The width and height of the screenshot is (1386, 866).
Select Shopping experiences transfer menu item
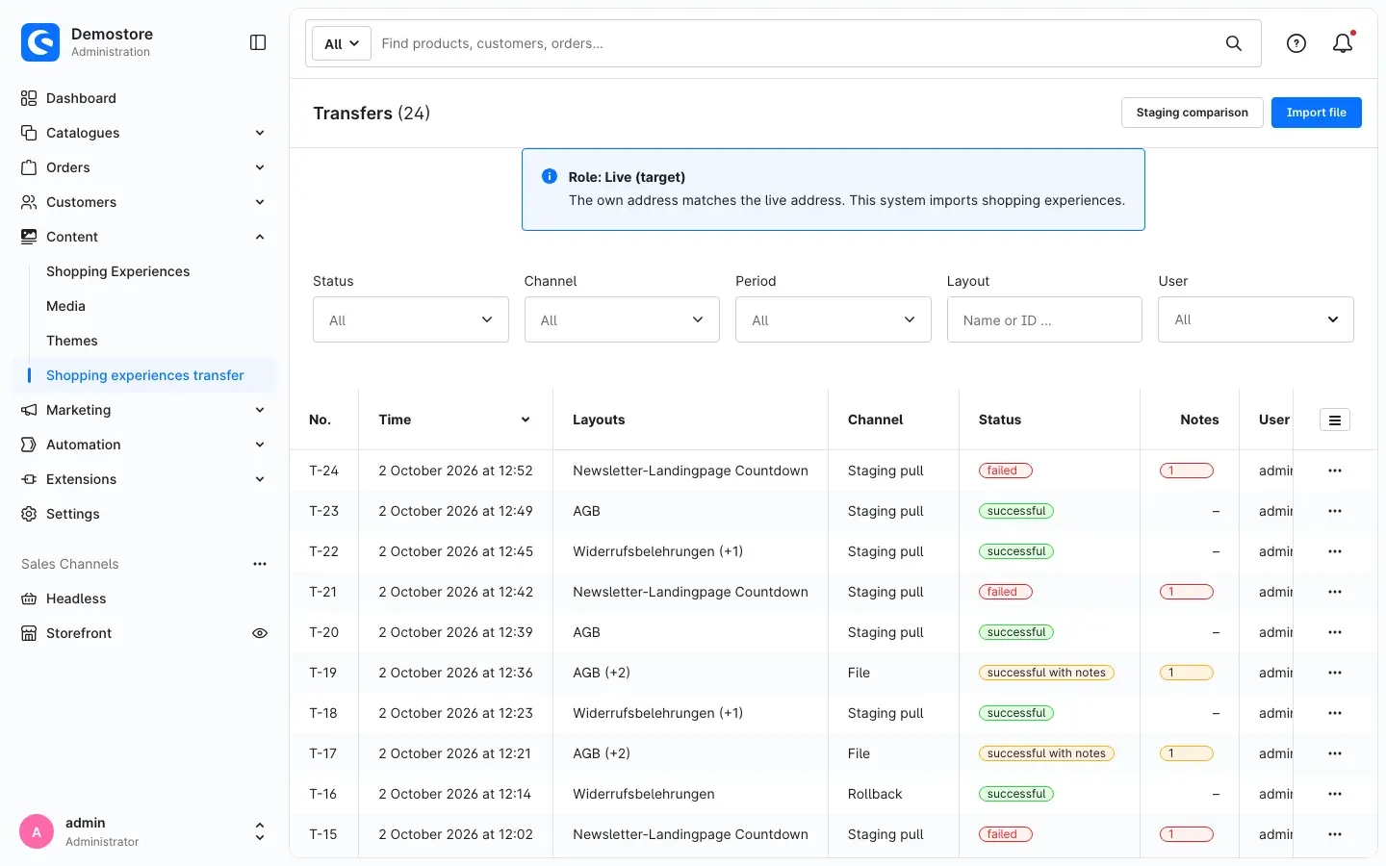[x=145, y=375]
